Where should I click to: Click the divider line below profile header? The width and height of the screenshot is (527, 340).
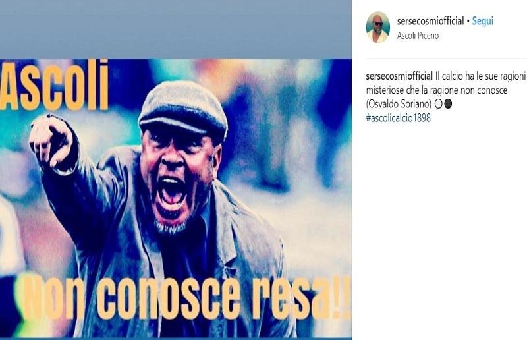(447, 59)
